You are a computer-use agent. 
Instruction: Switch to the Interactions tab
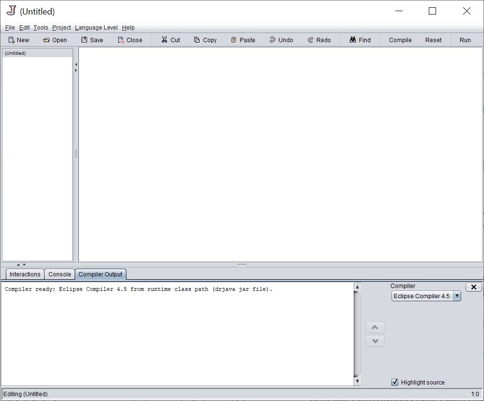coord(25,274)
